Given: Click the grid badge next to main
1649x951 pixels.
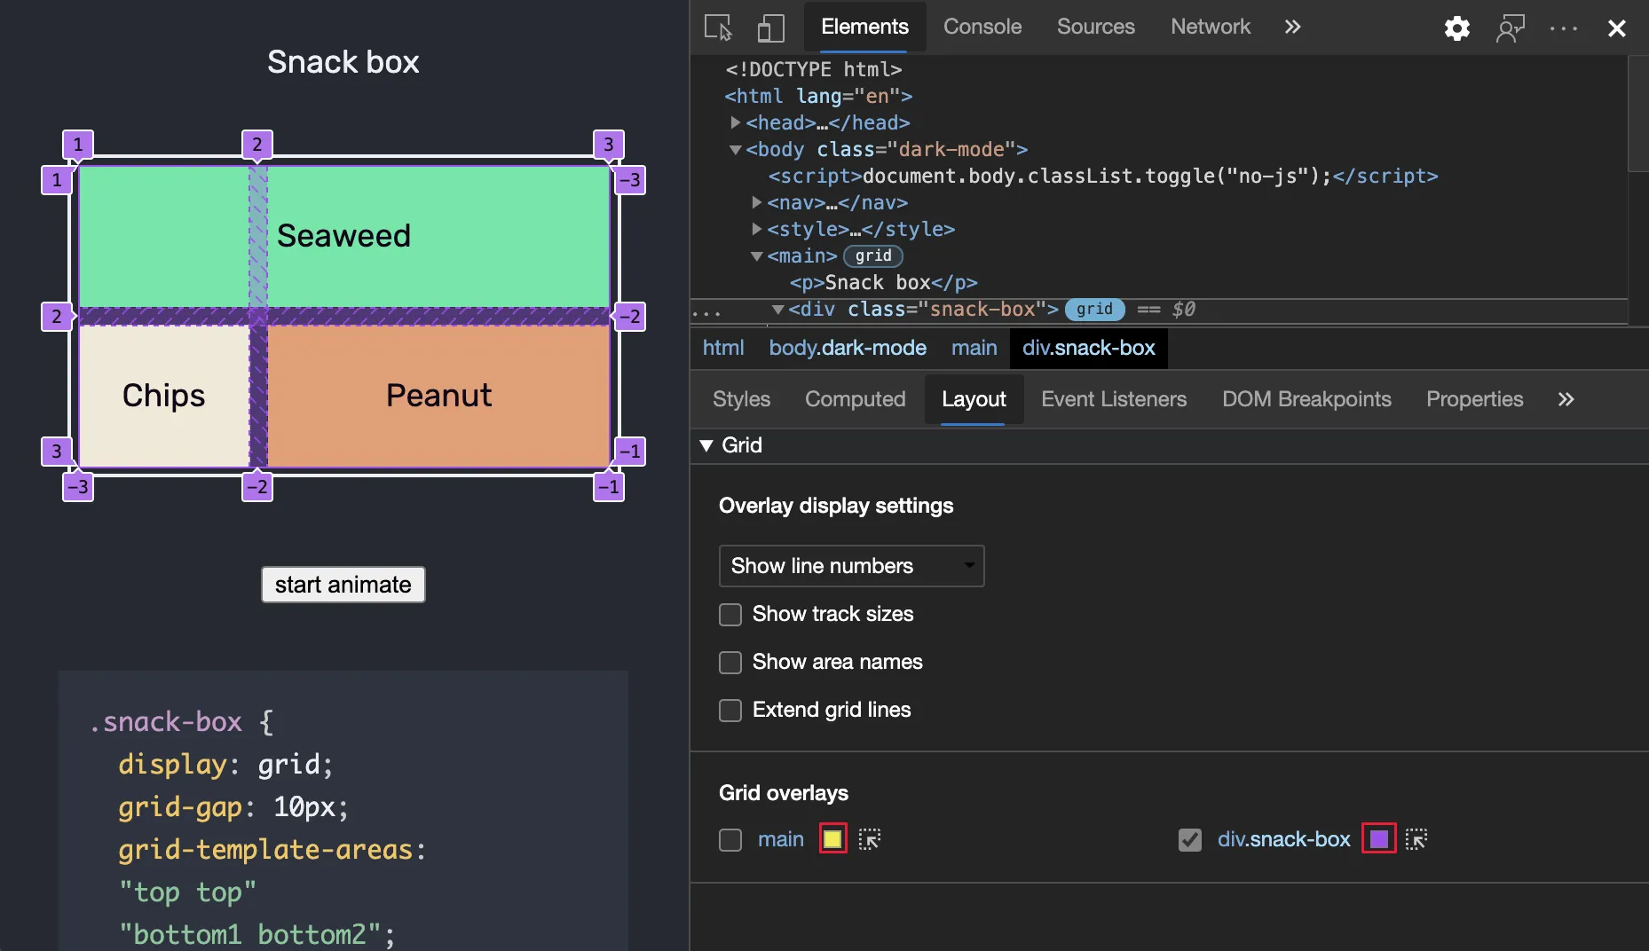Looking at the screenshot, I should point(873,256).
